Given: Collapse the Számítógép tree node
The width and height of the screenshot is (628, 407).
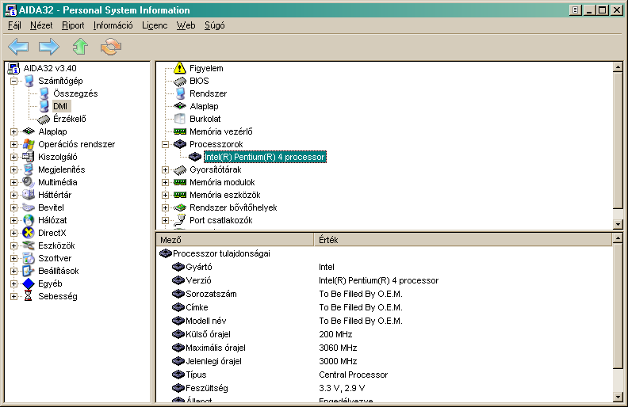Looking at the screenshot, I should pos(13,81).
